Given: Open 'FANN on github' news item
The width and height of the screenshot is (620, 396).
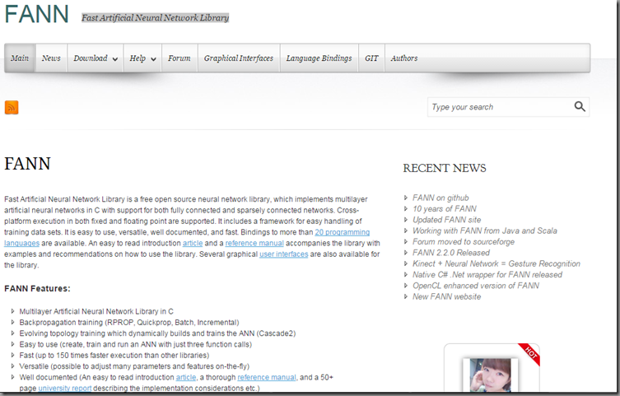Looking at the screenshot, I should pos(441,198).
